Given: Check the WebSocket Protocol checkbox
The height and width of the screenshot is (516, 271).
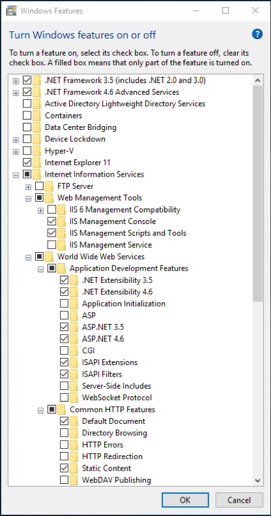Looking at the screenshot, I should click(65, 398).
